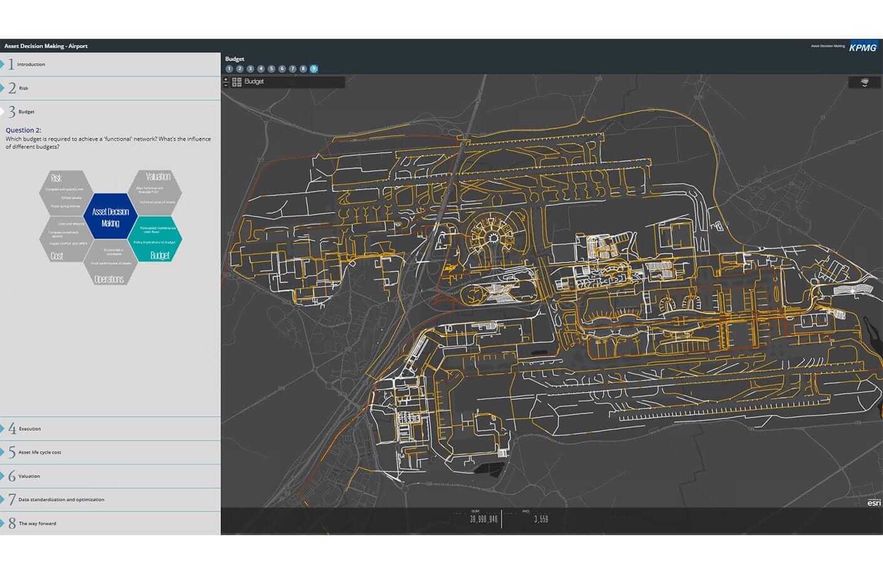Go to Budget slide bullet 7

tap(292, 69)
